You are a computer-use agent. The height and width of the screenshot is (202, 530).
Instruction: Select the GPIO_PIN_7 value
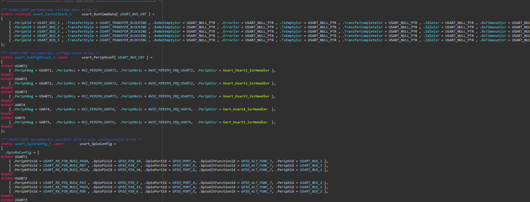128,165
